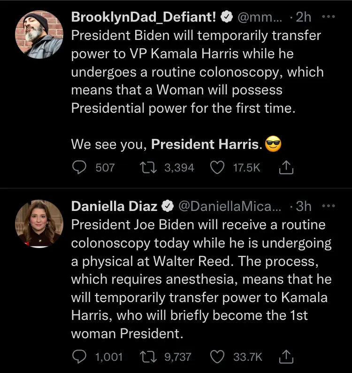
Task: Click the verified badge beside BrooklynDad_Defiant!
Action: point(227,17)
